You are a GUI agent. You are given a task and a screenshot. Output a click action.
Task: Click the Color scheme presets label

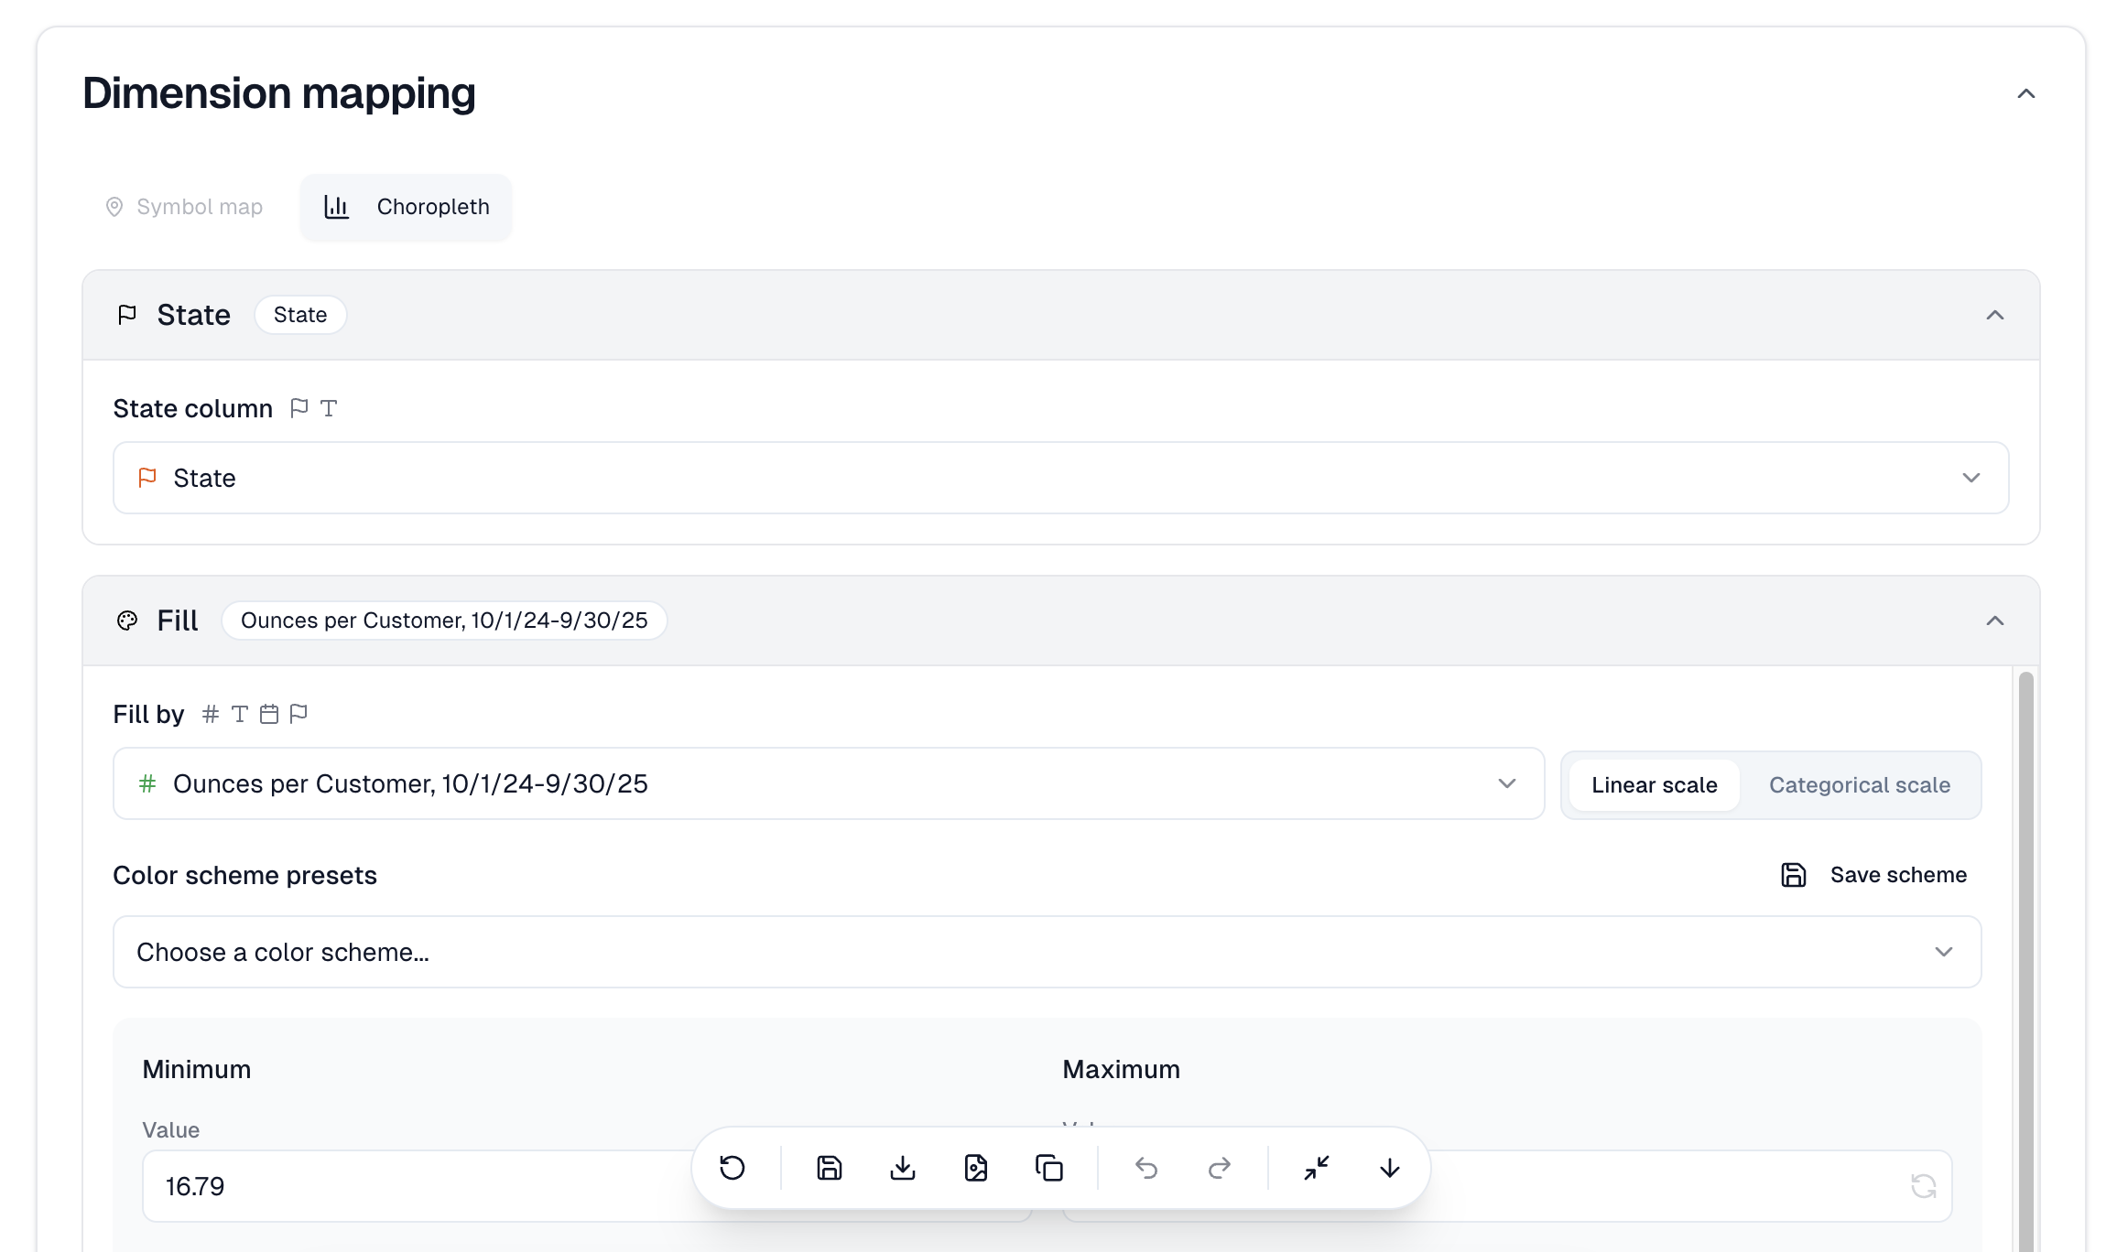click(244, 875)
